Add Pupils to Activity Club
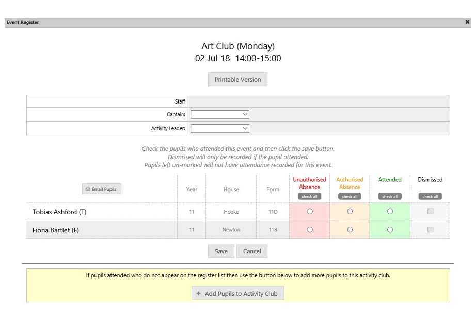This screenshot has width=475, height=322. click(x=238, y=293)
